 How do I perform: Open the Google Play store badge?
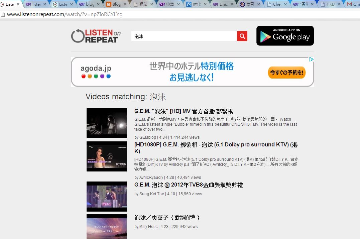285,36
